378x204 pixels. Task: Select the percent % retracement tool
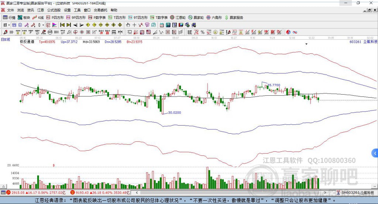(203, 32)
